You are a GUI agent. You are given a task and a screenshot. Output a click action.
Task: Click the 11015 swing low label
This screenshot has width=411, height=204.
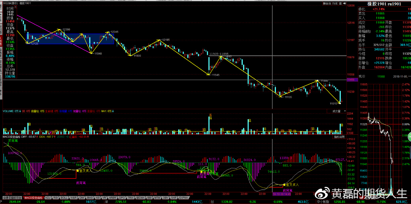pos(333,104)
